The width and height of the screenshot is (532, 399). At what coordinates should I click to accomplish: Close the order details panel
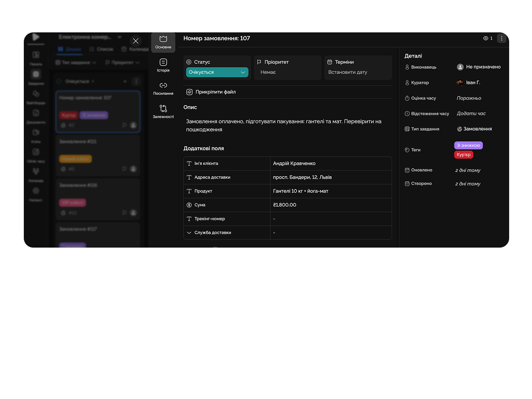point(136,41)
